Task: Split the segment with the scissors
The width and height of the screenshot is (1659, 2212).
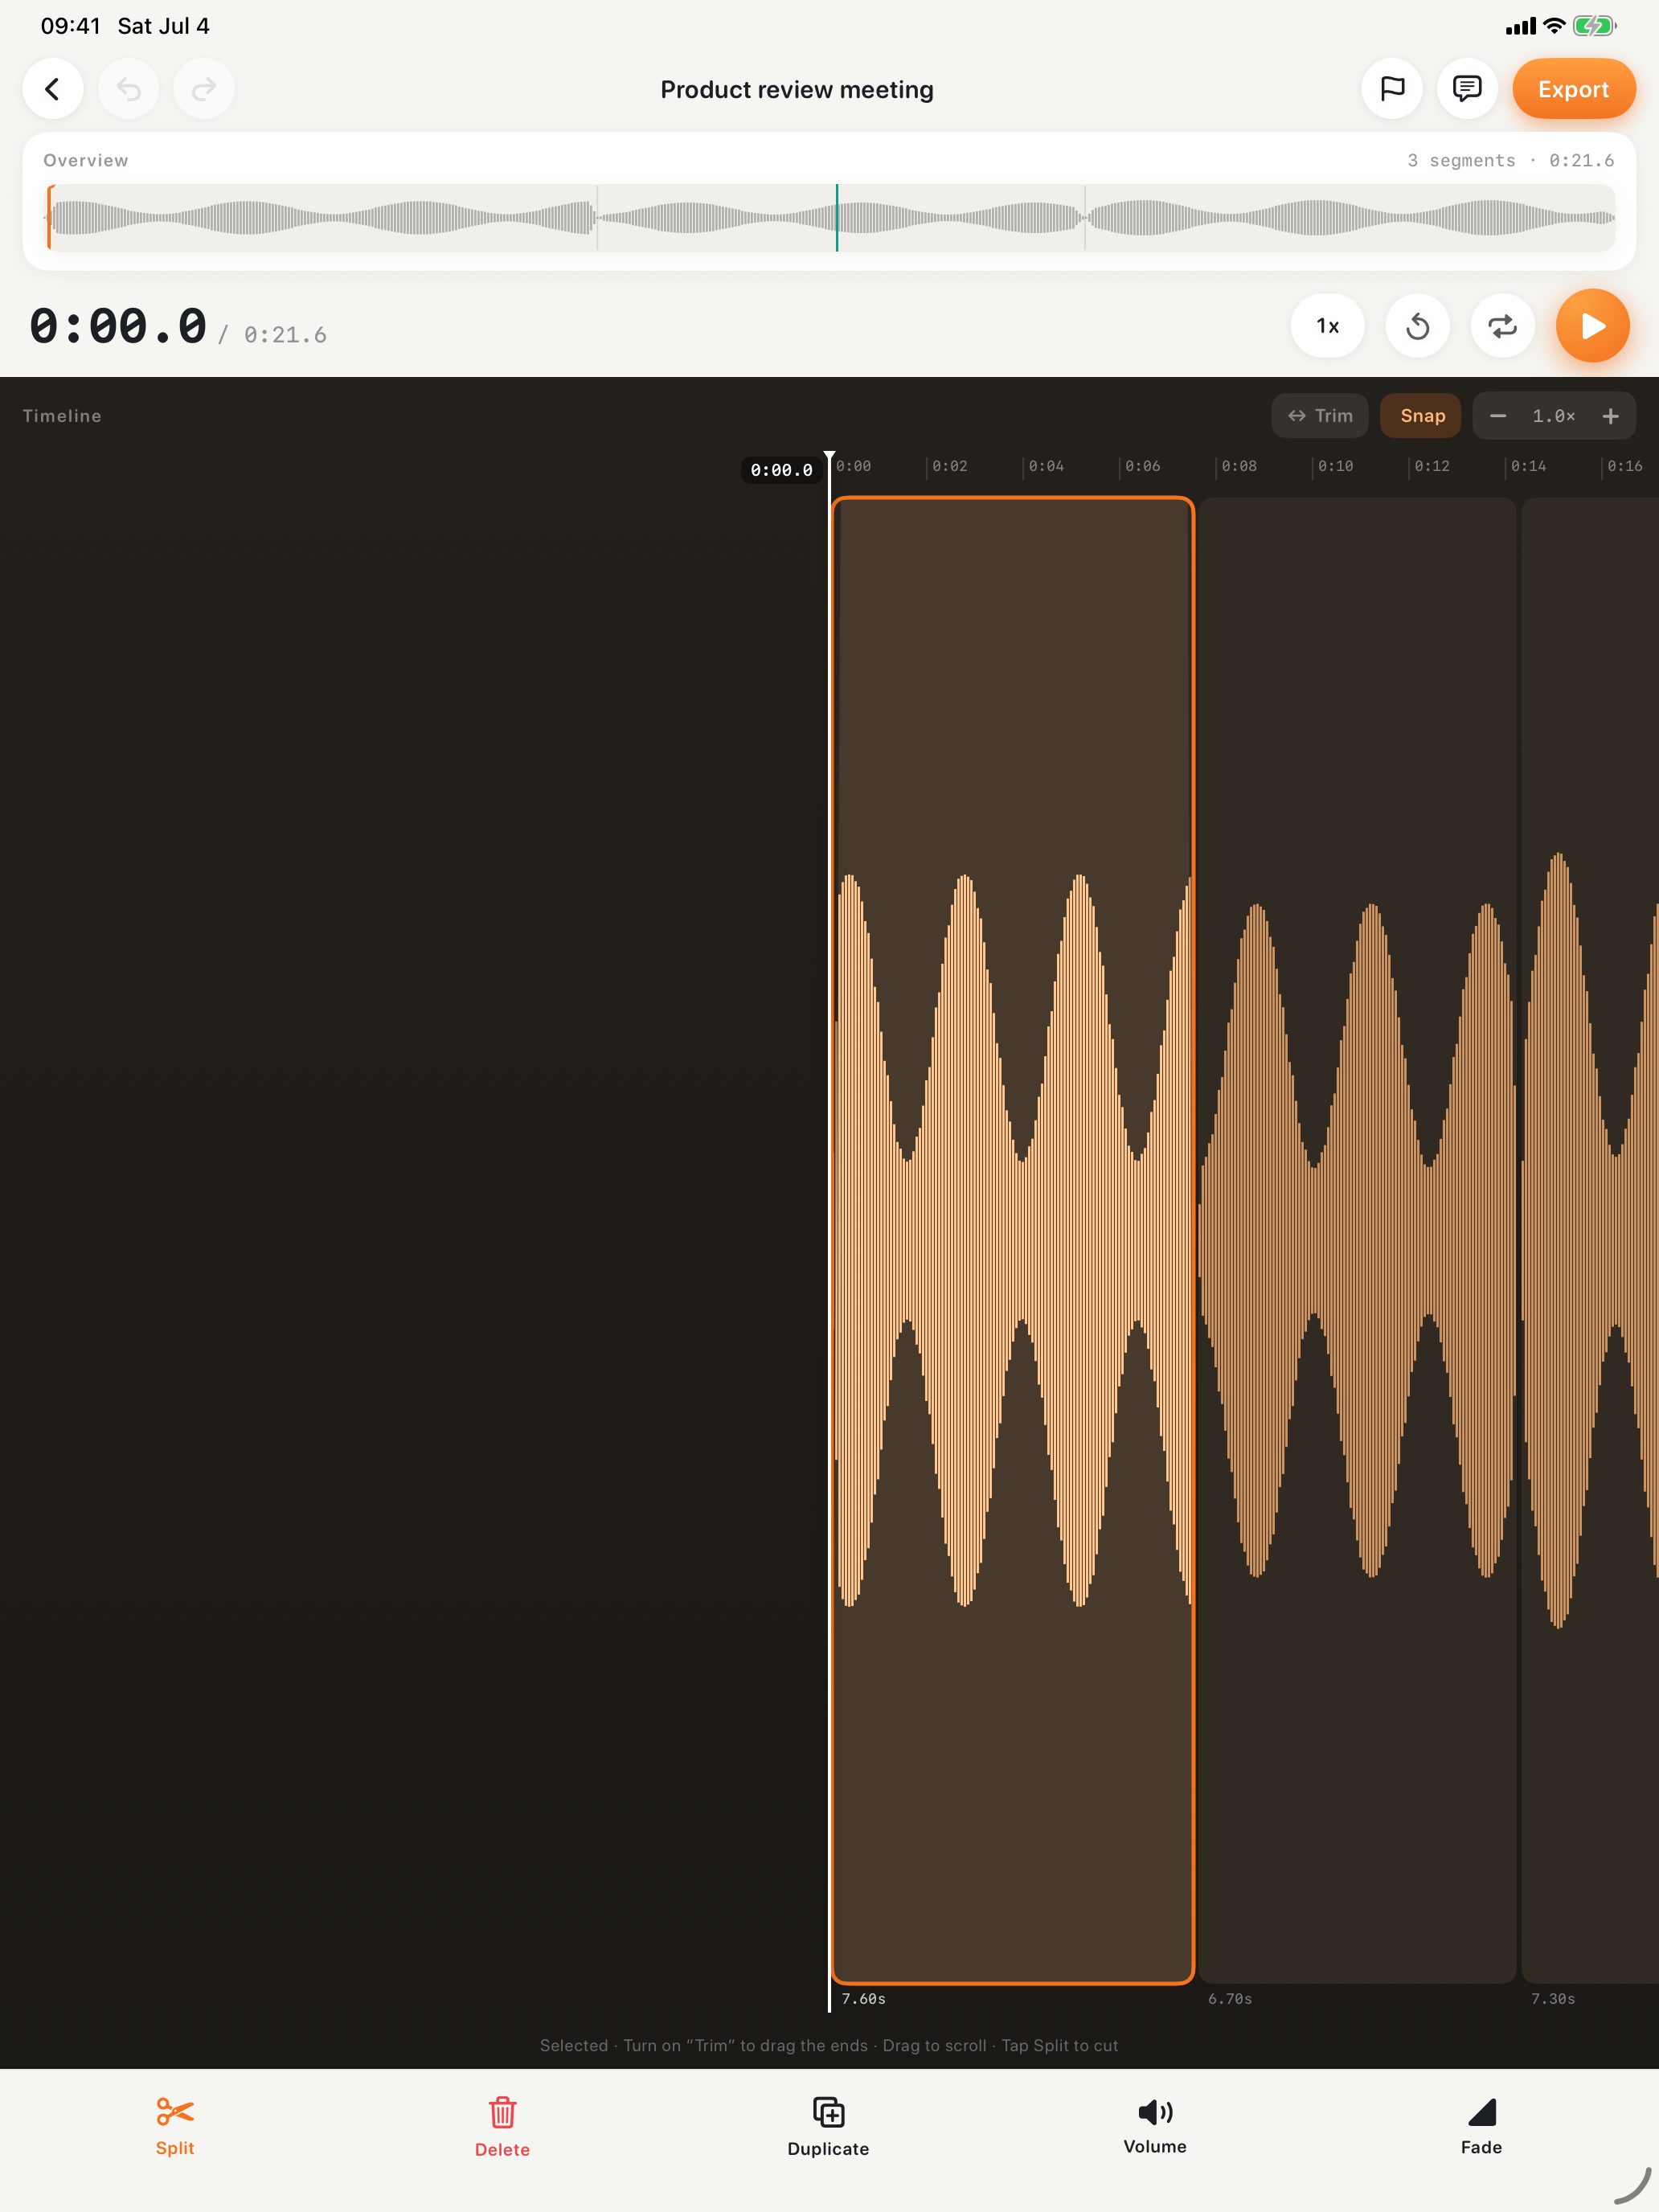Action: pyautogui.click(x=175, y=2127)
